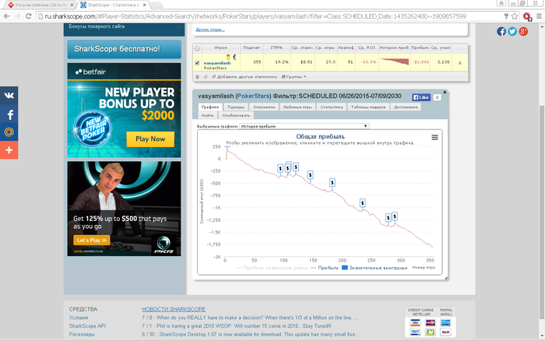The image size is (545, 341).
Task: Sort table by ITM% column header
Action: pyautogui.click(x=276, y=47)
